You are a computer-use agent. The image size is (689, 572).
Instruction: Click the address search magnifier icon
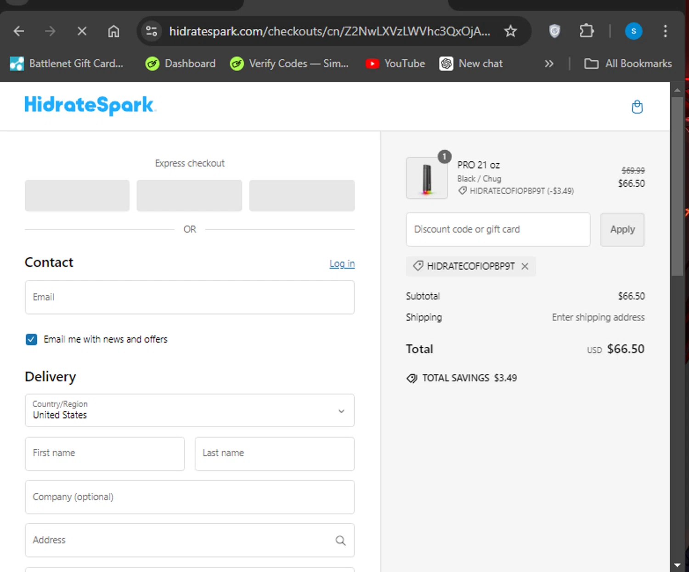pos(340,540)
